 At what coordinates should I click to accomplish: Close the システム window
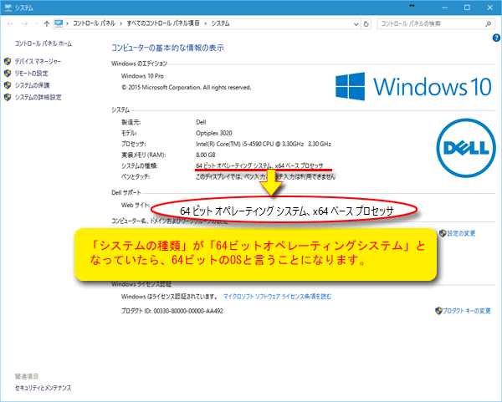pyautogui.click(x=489, y=8)
